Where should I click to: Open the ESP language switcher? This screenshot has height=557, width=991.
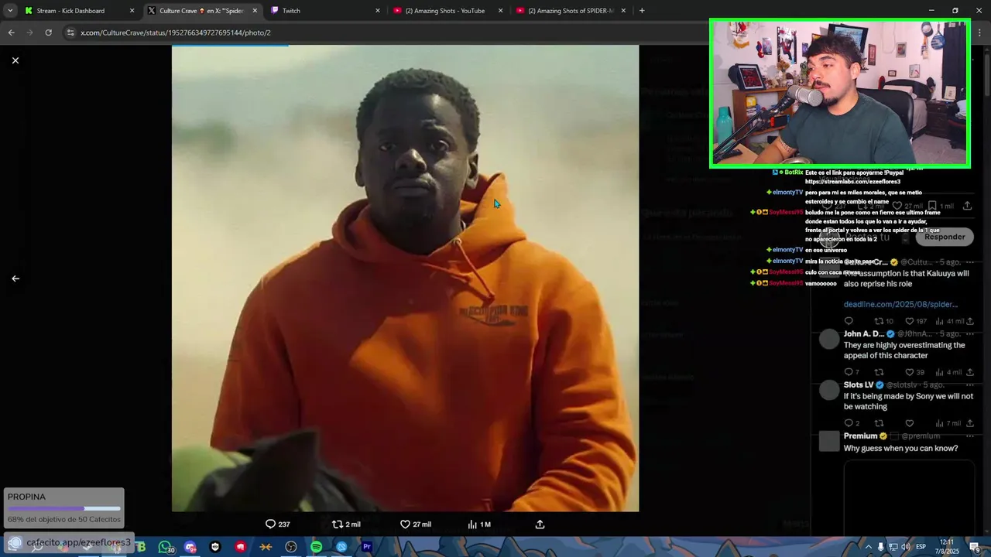pyautogui.click(x=921, y=547)
